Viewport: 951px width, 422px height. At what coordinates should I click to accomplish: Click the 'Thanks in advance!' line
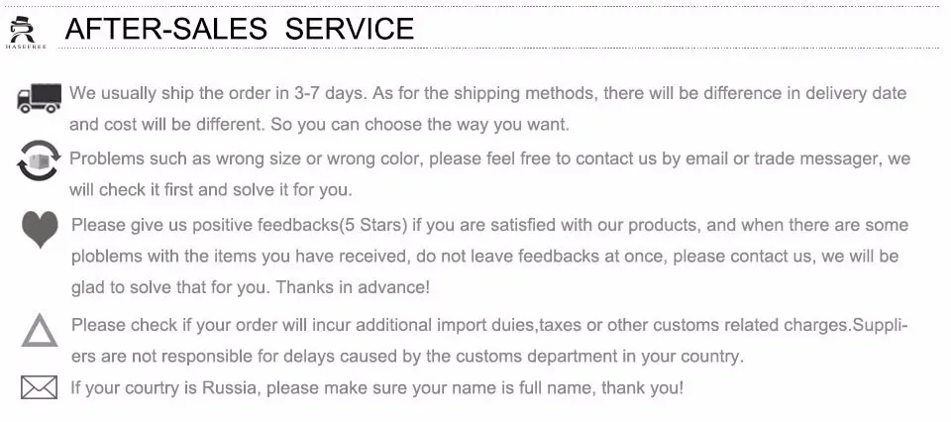coord(251,287)
